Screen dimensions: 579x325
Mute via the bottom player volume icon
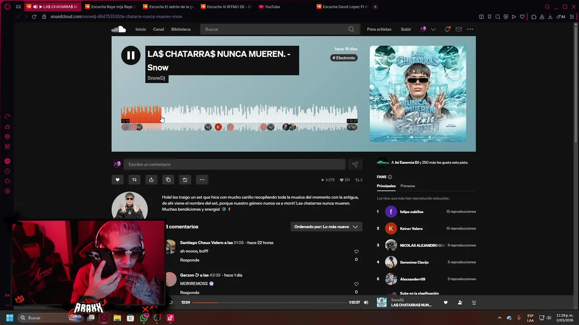click(366, 302)
